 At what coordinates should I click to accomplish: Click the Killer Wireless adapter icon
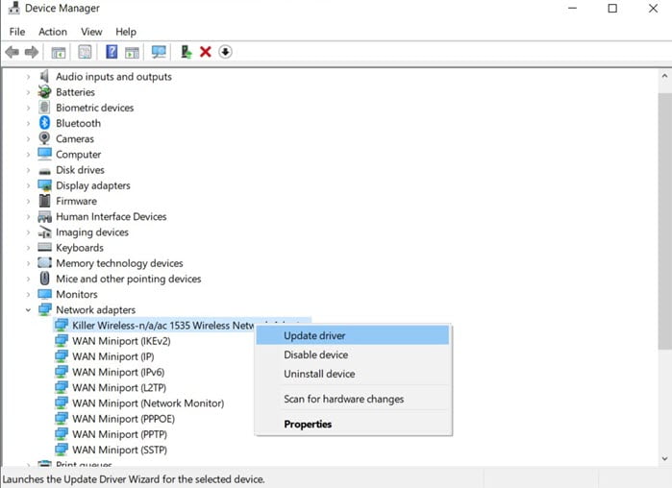(62, 325)
